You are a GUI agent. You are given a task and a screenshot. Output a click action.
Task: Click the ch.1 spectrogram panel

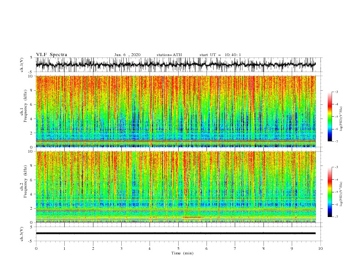(175, 111)
